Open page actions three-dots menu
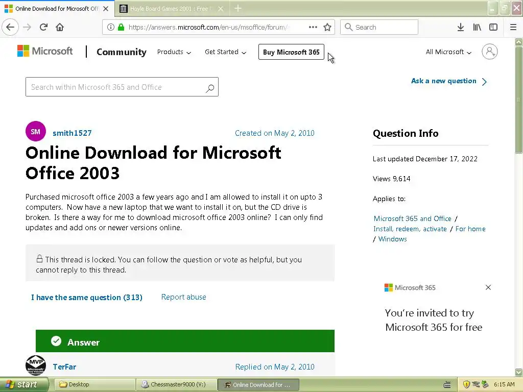This screenshot has width=523, height=392. click(x=313, y=27)
